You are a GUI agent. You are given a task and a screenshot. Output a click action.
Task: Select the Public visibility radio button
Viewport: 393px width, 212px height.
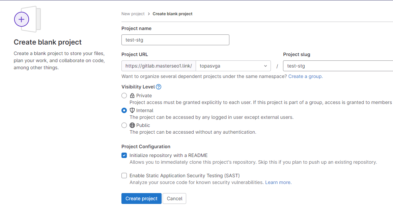[x=124, y=125]
